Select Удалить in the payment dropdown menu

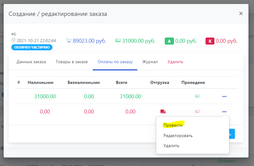[171, 146]
